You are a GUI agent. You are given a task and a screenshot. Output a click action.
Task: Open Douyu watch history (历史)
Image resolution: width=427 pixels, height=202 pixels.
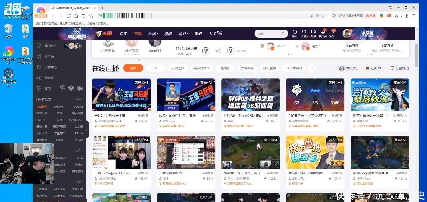pos(295,33)
